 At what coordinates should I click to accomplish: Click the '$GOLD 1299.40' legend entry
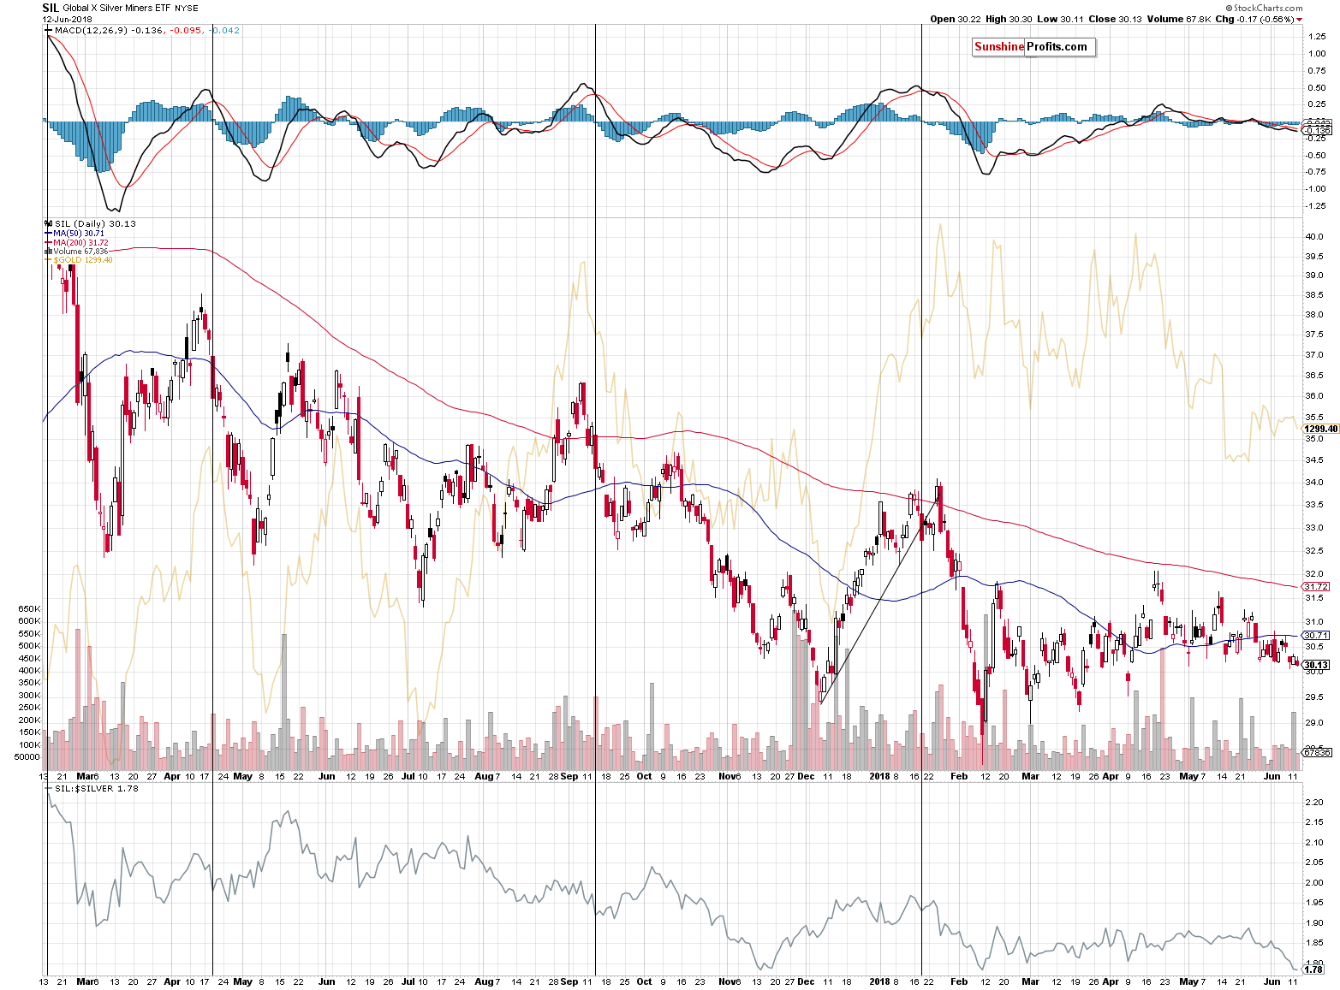point(83,260)
